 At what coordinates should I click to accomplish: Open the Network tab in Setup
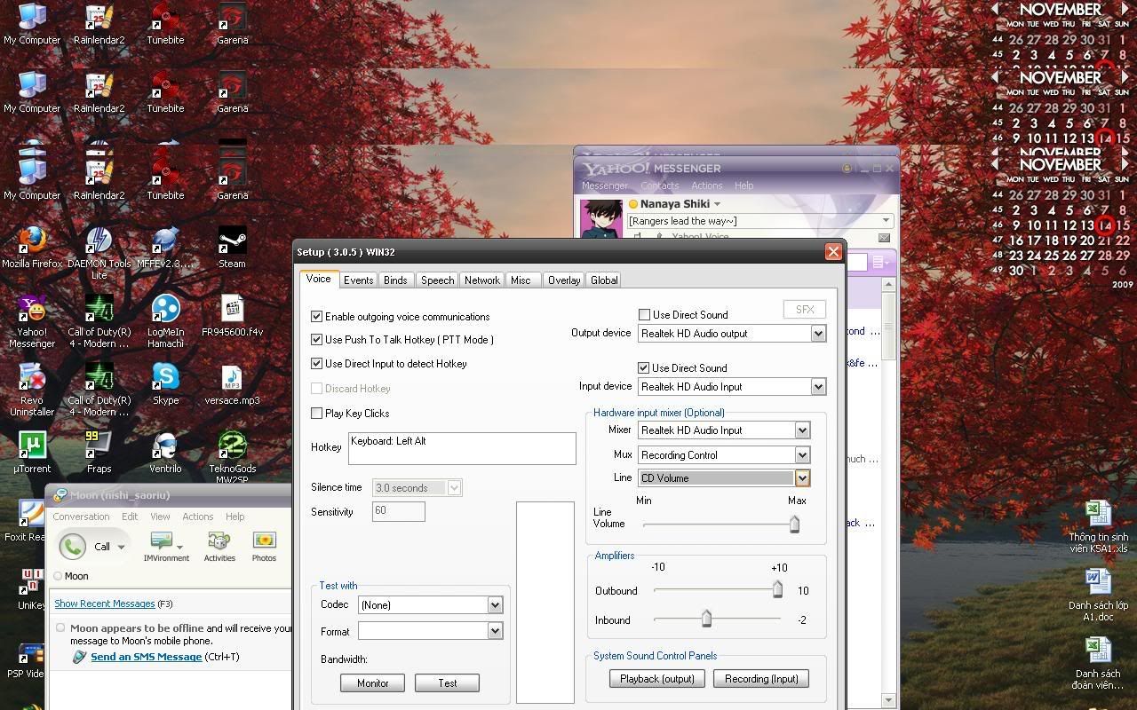(x=482, y=280)
